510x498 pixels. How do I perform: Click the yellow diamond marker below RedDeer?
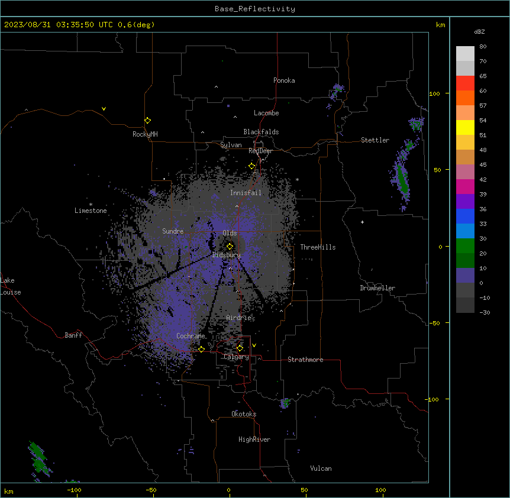[x=252, y=166]
